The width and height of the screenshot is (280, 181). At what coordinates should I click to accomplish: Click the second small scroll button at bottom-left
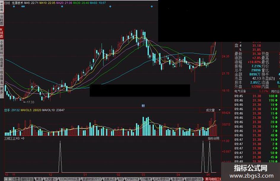pos(10,179)
